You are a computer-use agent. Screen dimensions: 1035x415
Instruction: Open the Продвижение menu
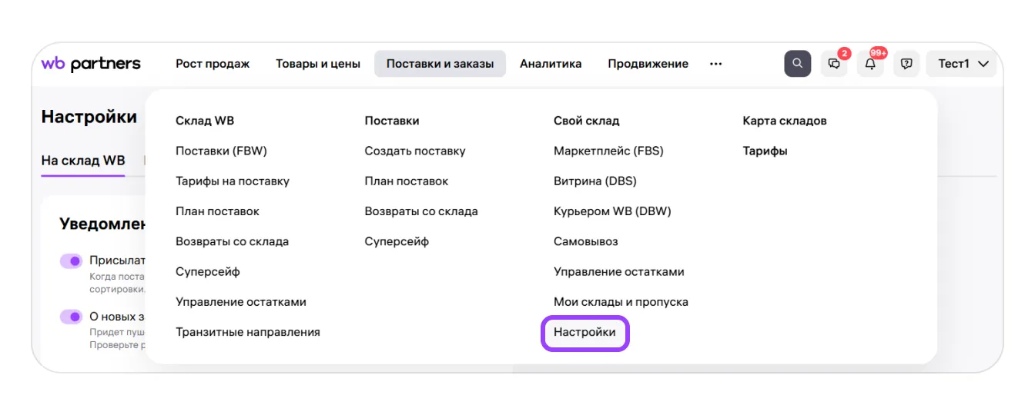(x=648, y=64)
